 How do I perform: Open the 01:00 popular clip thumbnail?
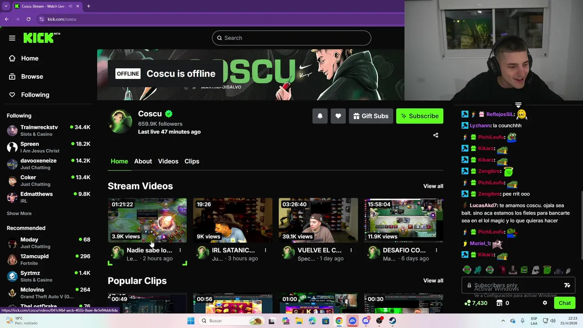(318, 303)
